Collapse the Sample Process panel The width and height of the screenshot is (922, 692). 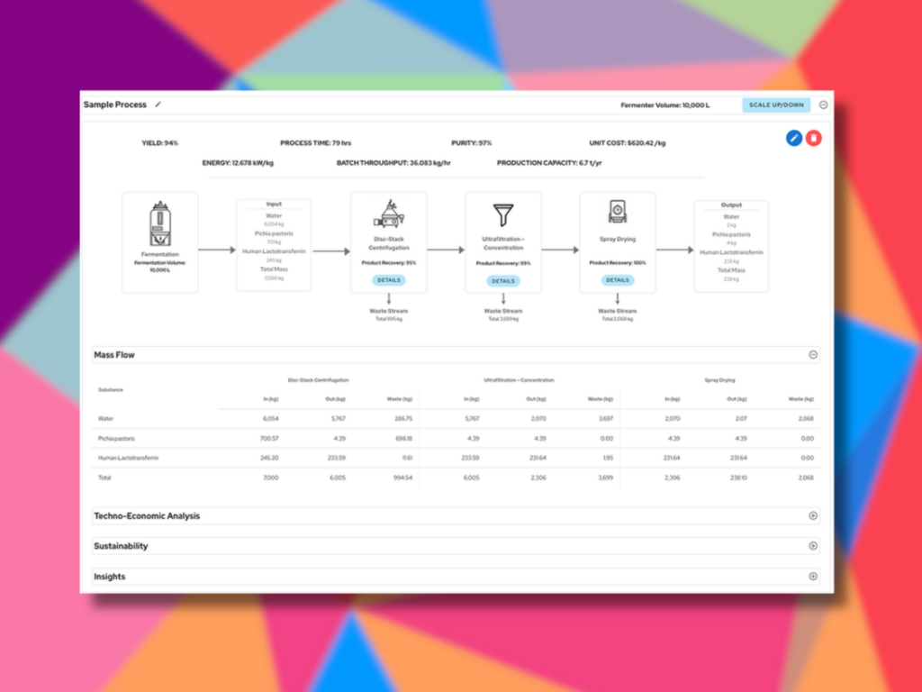click(823, 105)
